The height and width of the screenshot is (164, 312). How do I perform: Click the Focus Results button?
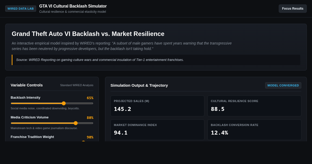293,9
